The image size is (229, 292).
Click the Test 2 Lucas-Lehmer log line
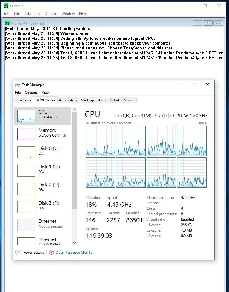click(114, 58)
